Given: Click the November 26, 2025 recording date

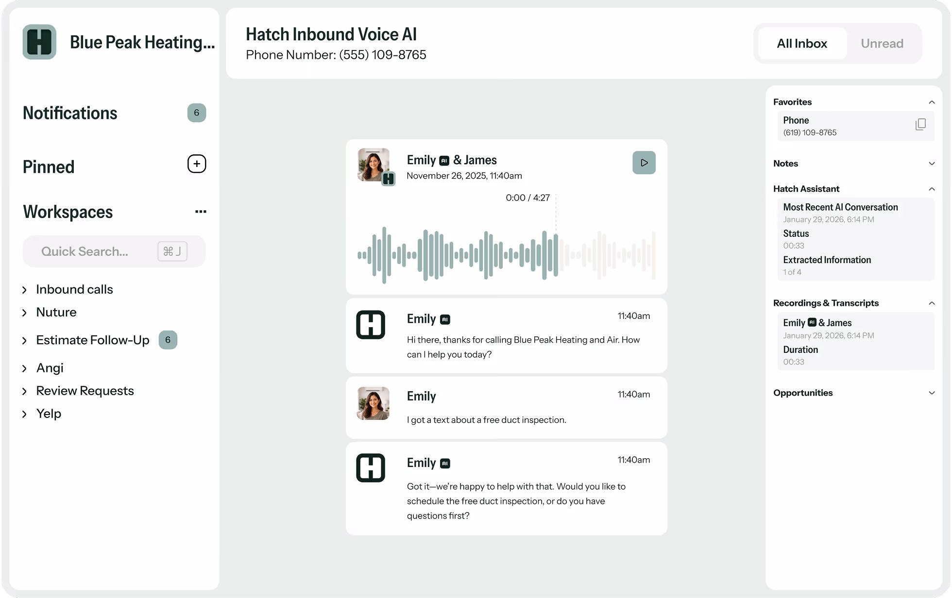Looking at the screenshot, I should (x=464, y=176).
